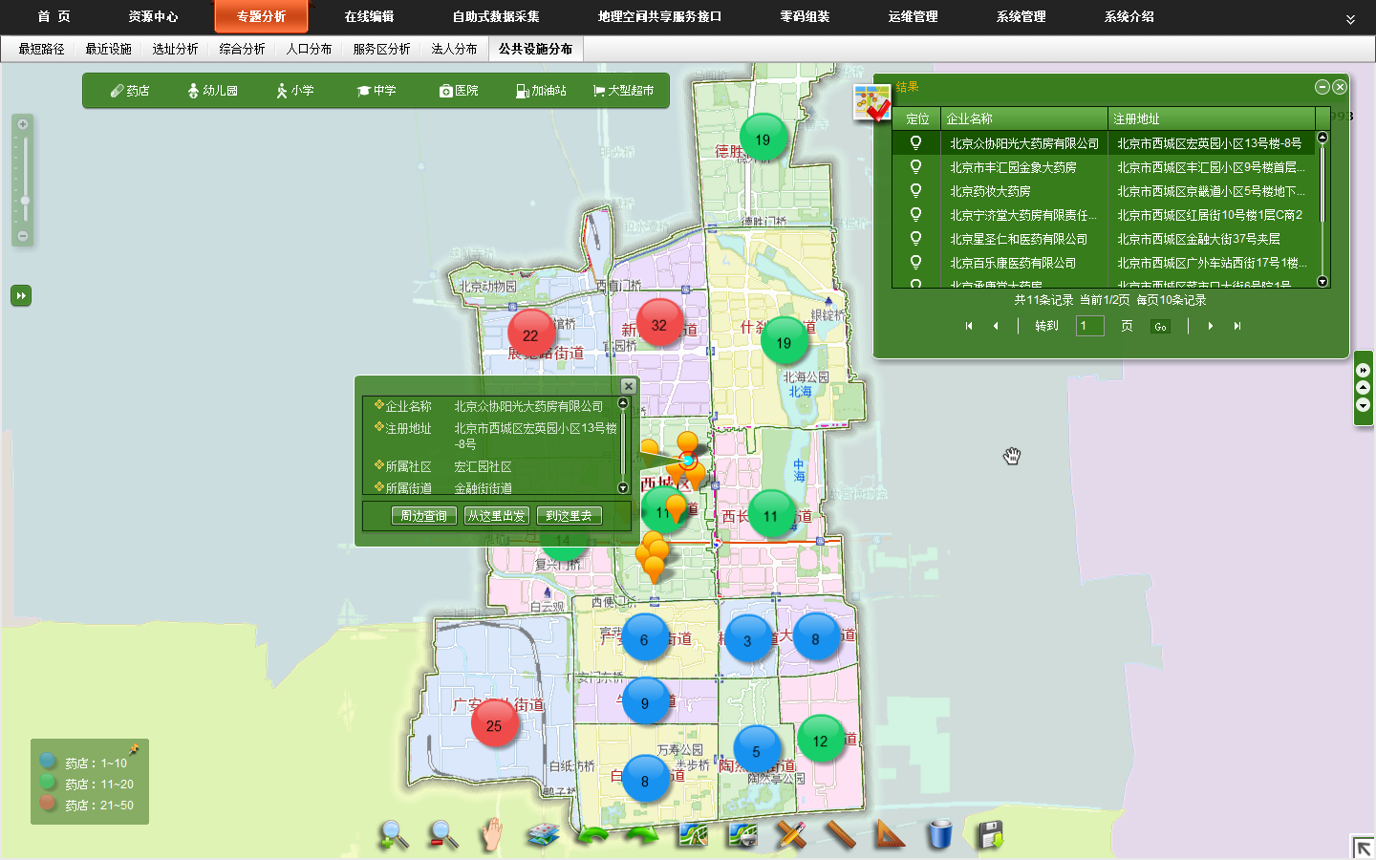
Task: Click the right edge down arrow button
Action: (1364, 405)
